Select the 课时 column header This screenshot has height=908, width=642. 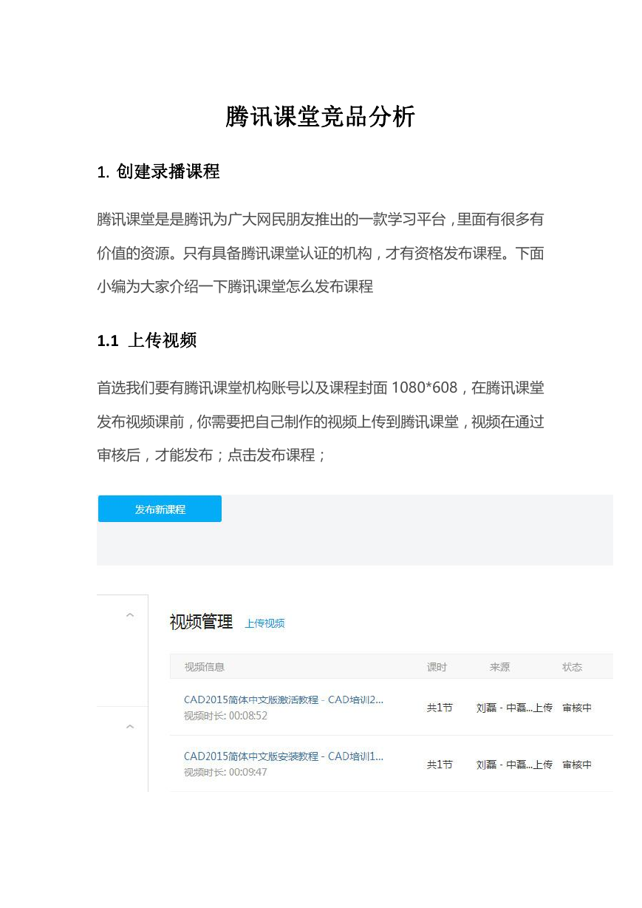point(437,667)
